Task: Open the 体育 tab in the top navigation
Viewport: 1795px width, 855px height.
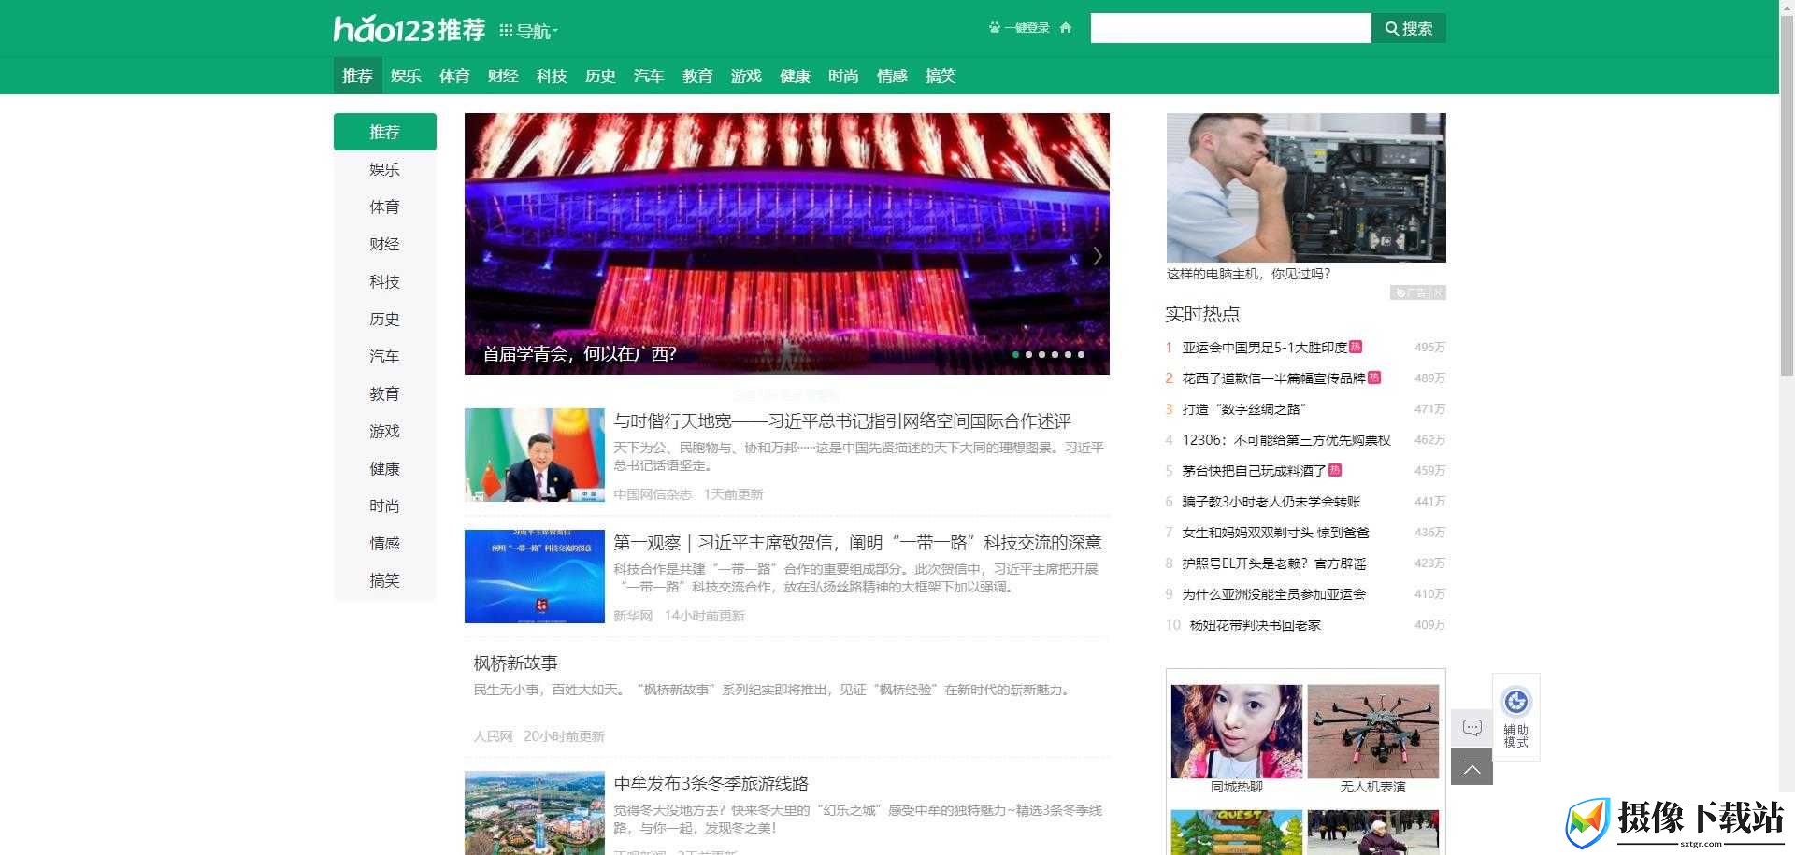Action: [454, 76]
